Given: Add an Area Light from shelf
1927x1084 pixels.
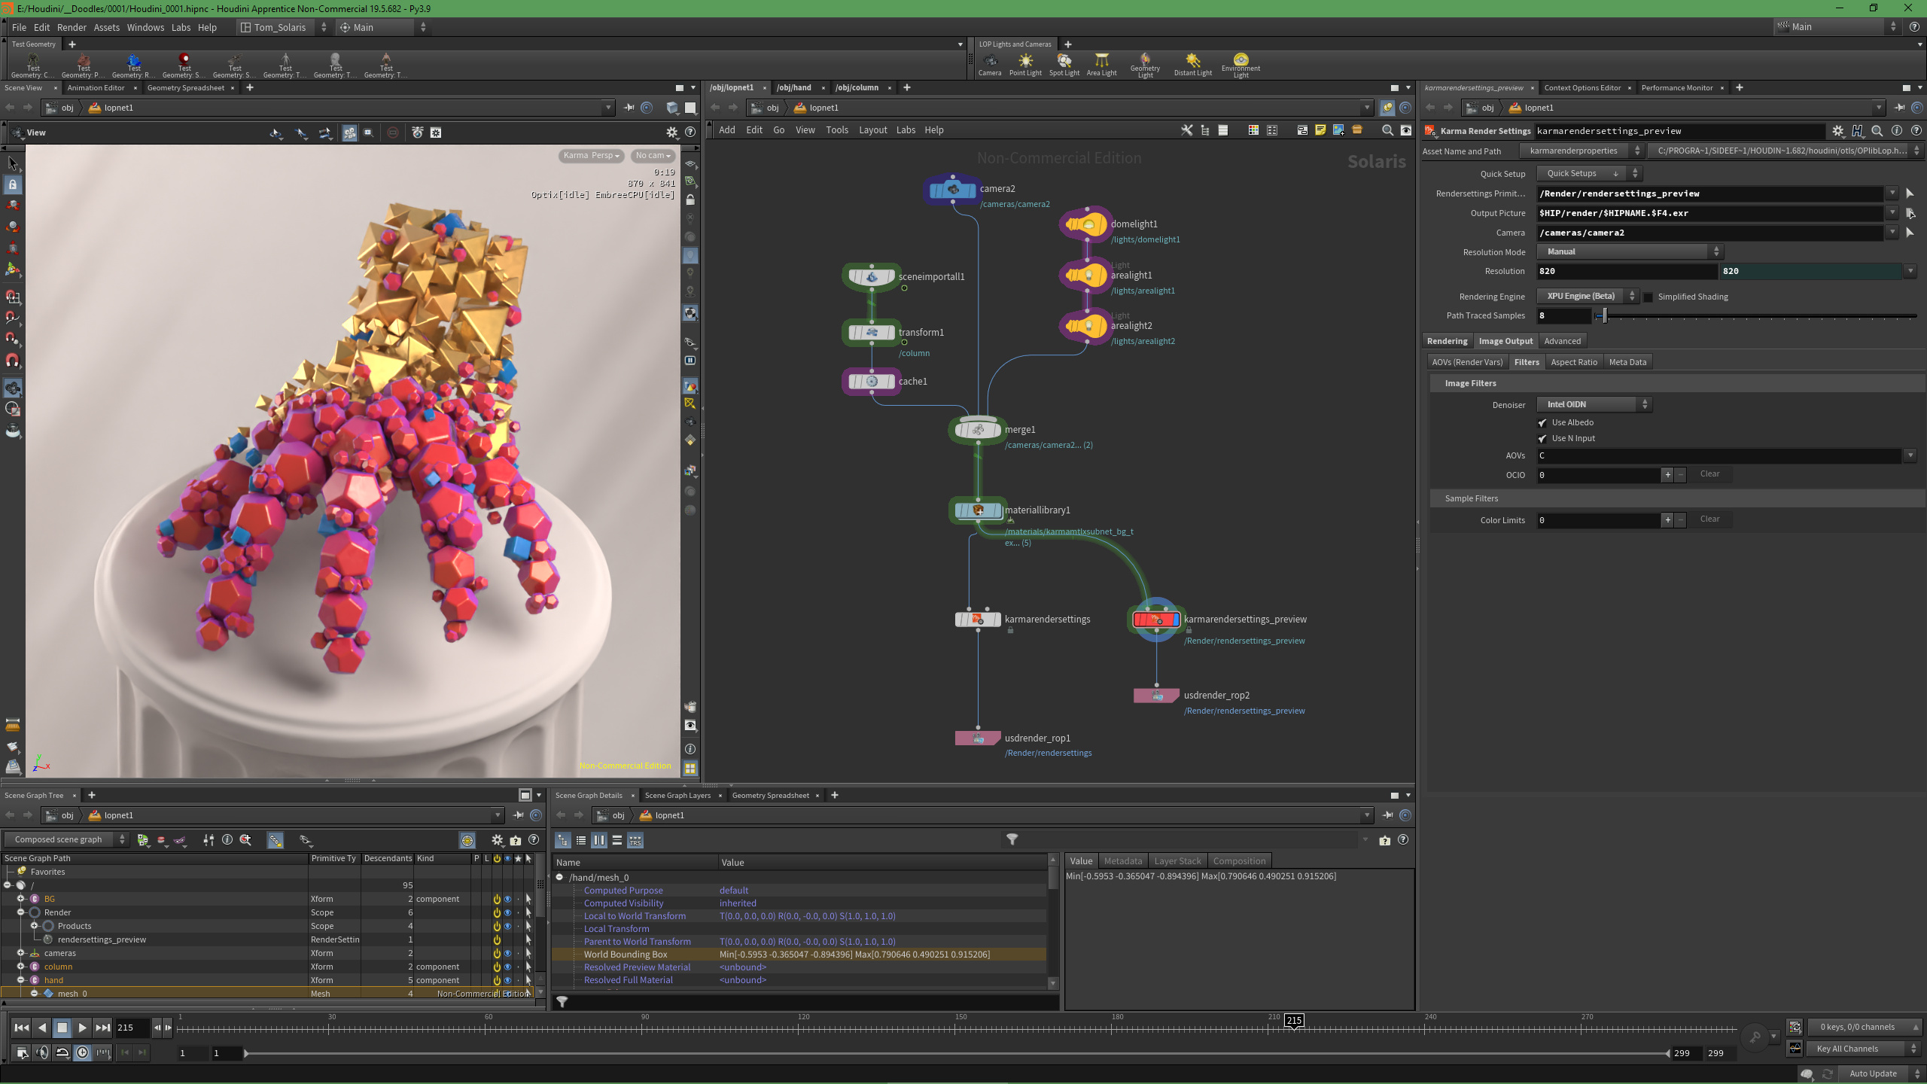Looking at the screenshot, I should [x=1101, y=63].
